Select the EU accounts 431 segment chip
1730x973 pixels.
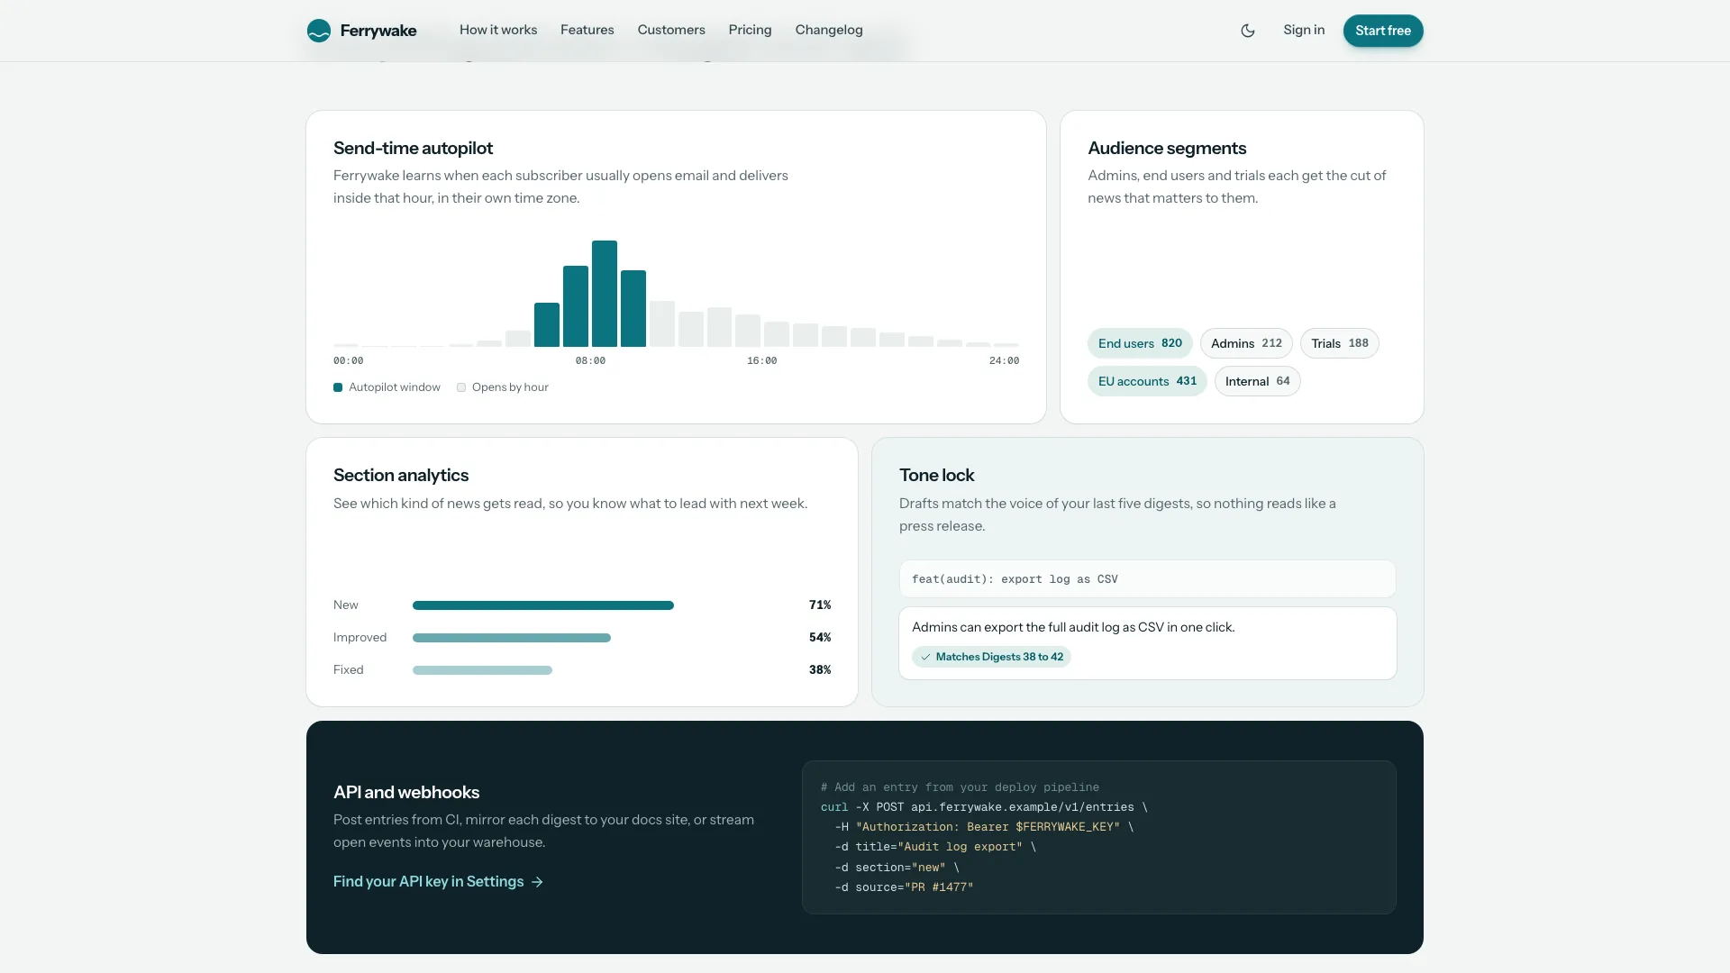[1147, 381]
